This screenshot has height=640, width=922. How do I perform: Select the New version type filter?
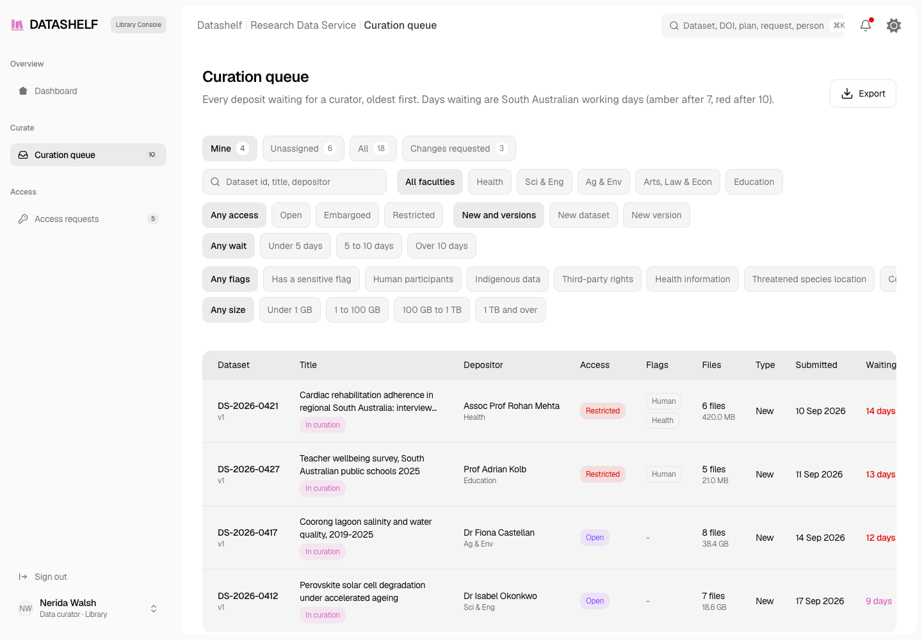656,215
